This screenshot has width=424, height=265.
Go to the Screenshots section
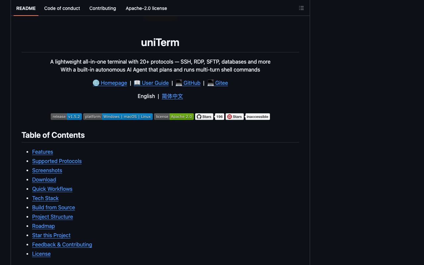coord(47,170)
